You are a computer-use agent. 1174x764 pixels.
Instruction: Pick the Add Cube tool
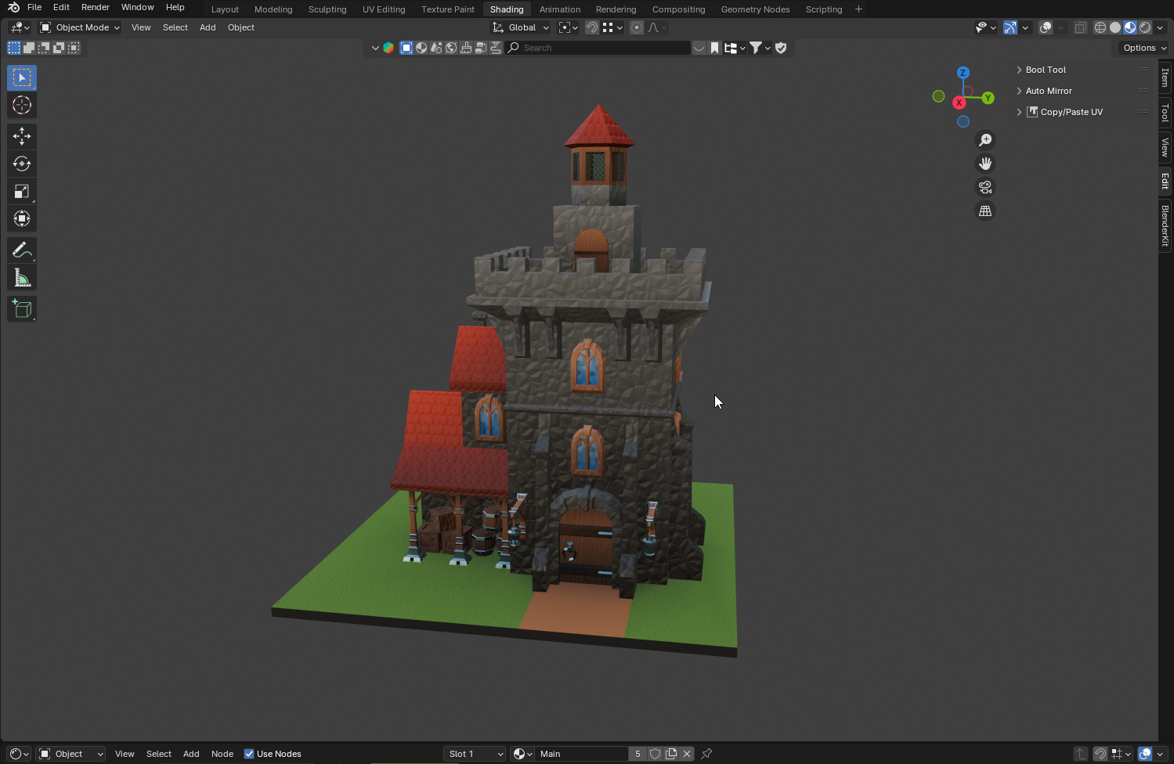[22, 309]
